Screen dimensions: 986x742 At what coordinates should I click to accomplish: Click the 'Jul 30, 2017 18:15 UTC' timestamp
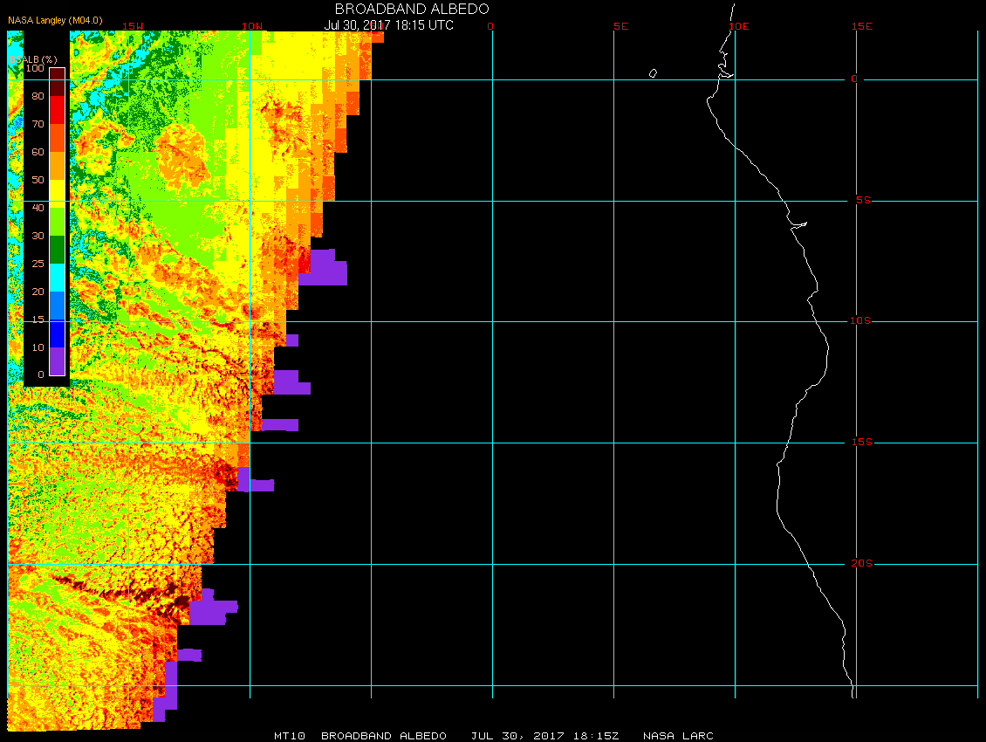tap(388, 25)
